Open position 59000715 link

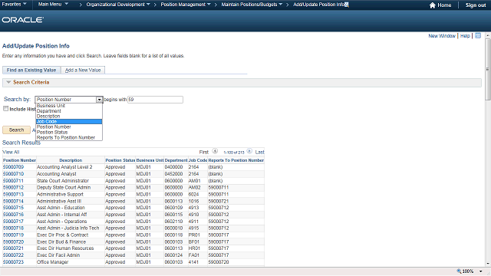click(13, 208)
